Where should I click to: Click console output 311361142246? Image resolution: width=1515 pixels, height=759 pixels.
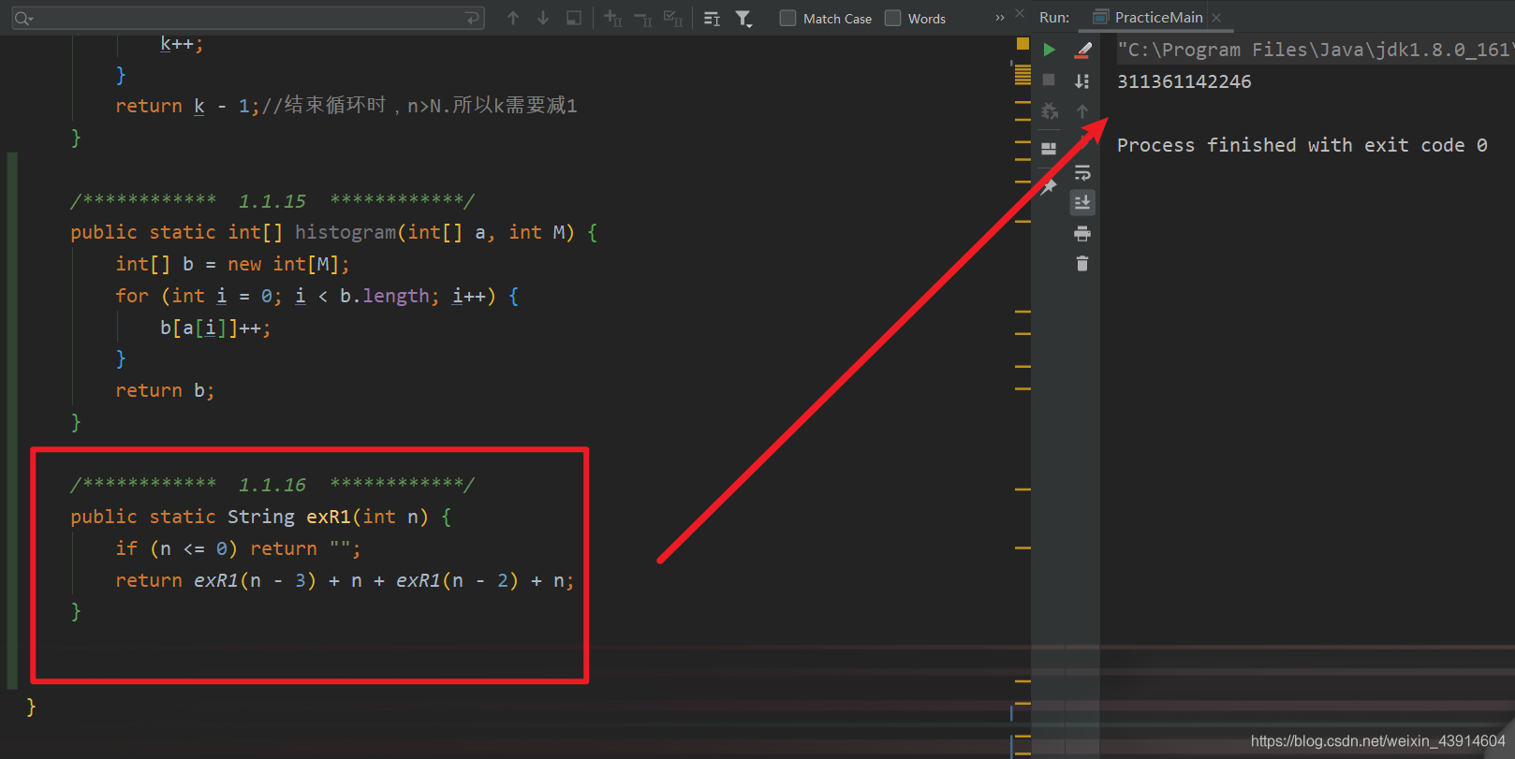pyautogui.click(x=1184, y=81)
